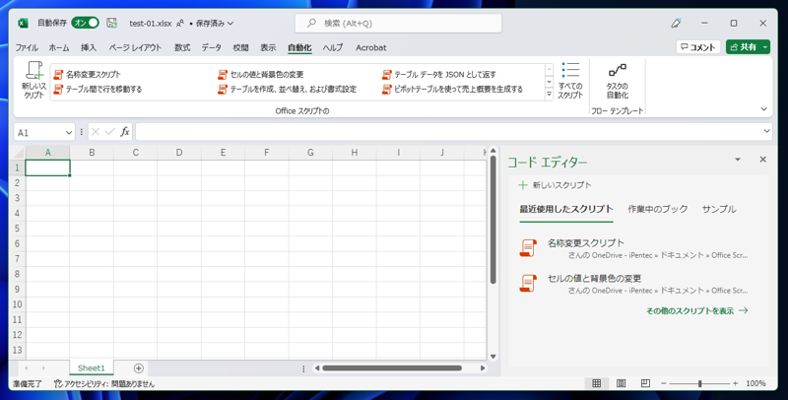Click the cancel X icon in formula bar
Image resolution: width=788 pixels, height=400 pixels.
click(x=96, y=132)
